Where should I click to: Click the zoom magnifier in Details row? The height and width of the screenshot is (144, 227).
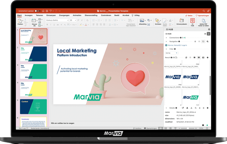click(196, 108)
